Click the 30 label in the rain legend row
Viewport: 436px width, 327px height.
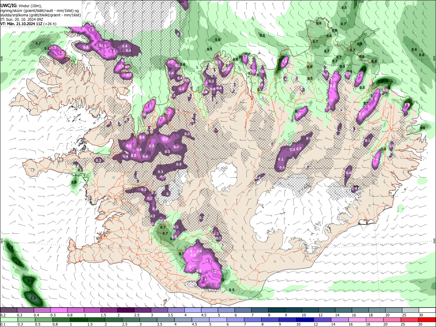421,325
